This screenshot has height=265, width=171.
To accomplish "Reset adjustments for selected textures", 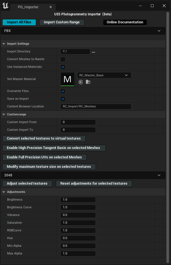I will [x=94, y=184].
